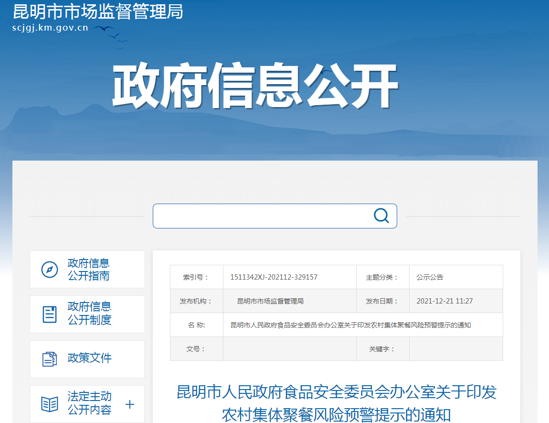The height and width of the screenshot is (423, 549).
Task: Click the 公示公告 topic category value
Action: pos(430,277)
